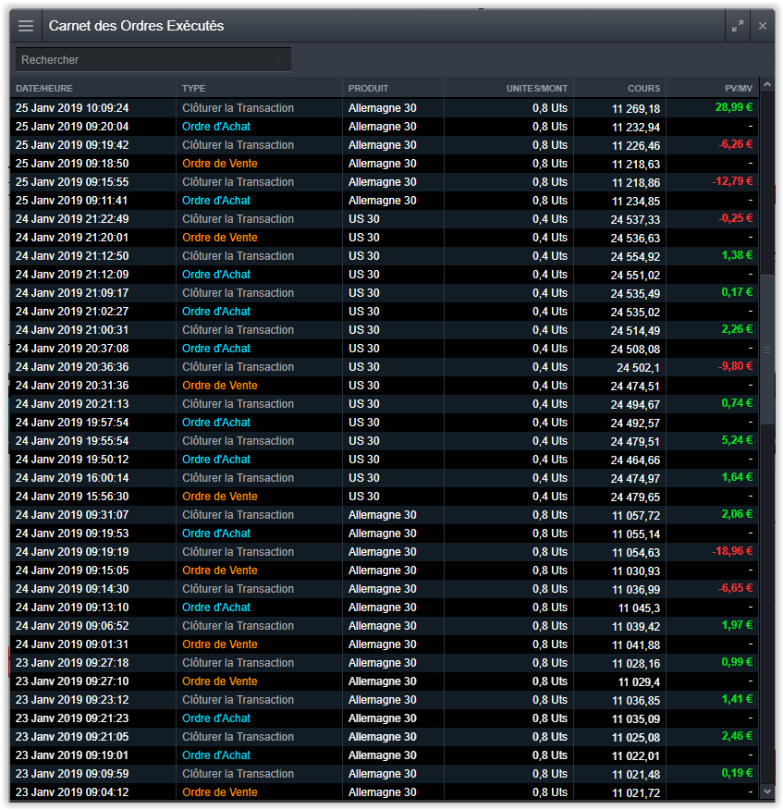783x810 pixels.
Task: Select the Ordre de Vente at 24 Janv 21:20:01
Action: 220,238
